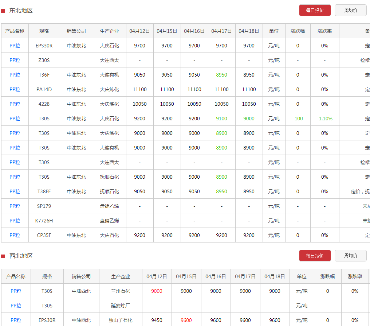This screenshot has height=326, width=370.
Task: Select 9450 price in 独山子石化 row
Action: pos(157,320)
